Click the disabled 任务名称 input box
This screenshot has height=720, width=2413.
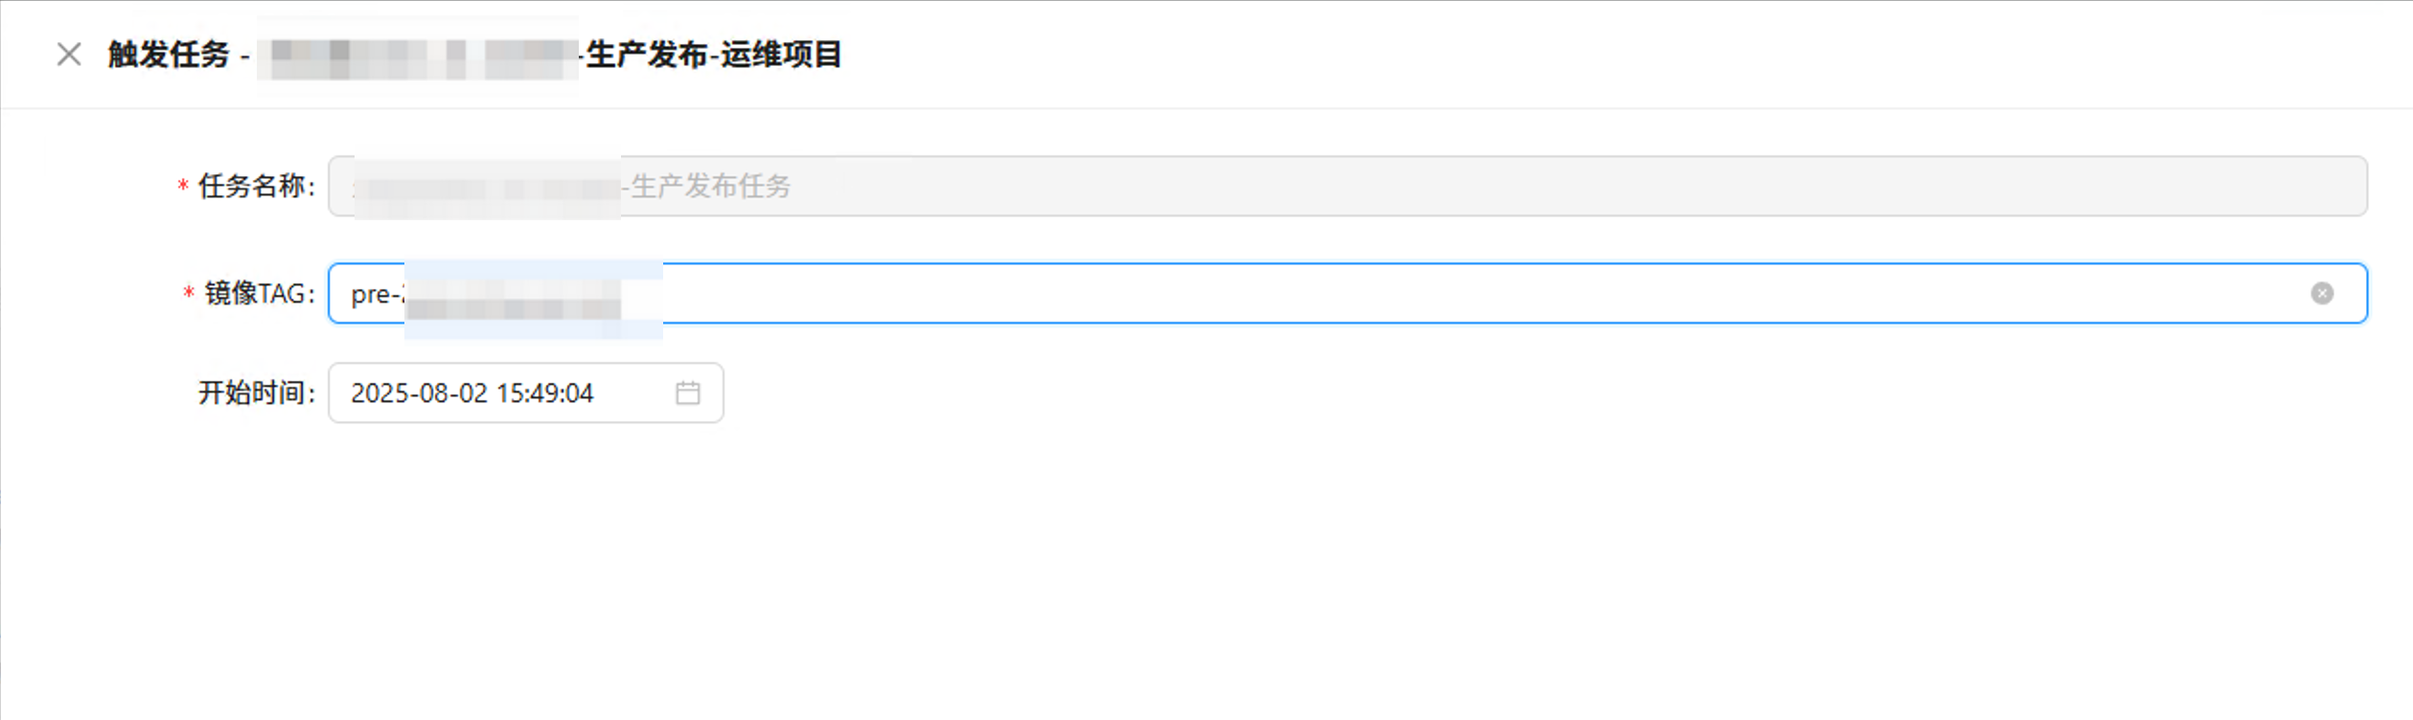[1347, 186]
